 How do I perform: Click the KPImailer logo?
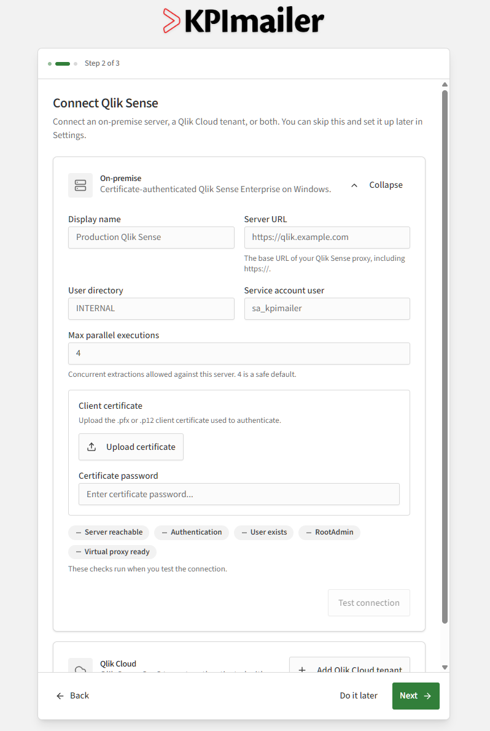click(x=243, y=20)
